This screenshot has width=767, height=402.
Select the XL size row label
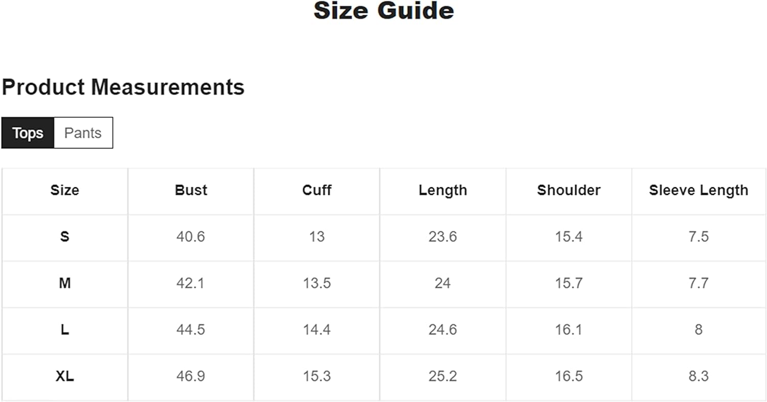tap(64, 376)
